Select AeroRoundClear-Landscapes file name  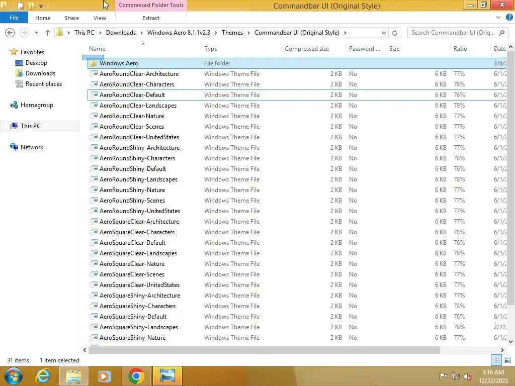138,106
